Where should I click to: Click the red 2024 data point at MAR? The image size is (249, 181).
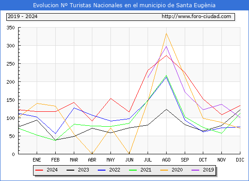click(x=74, y=102)
